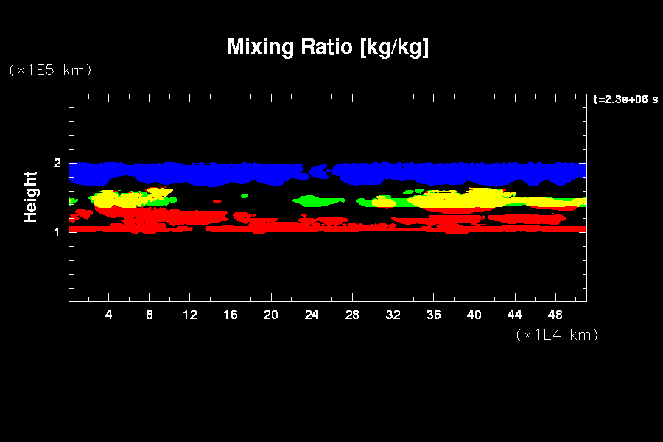This screenshot has height=442, width=663.
Task: Select the x-axis tick label 12
Action: click(190, 315)
